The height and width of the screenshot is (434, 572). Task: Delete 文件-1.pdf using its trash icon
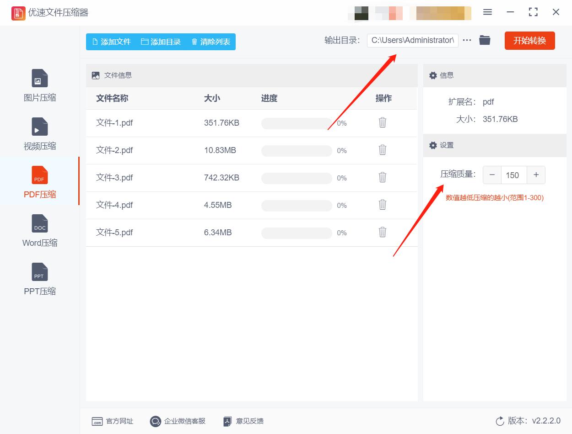383,122
